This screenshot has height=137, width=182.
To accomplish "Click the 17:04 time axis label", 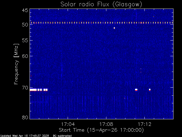I will tap(68, 124).
